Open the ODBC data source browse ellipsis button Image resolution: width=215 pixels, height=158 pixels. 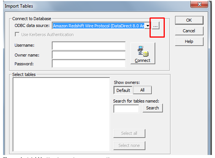click(x=155, y=25)
